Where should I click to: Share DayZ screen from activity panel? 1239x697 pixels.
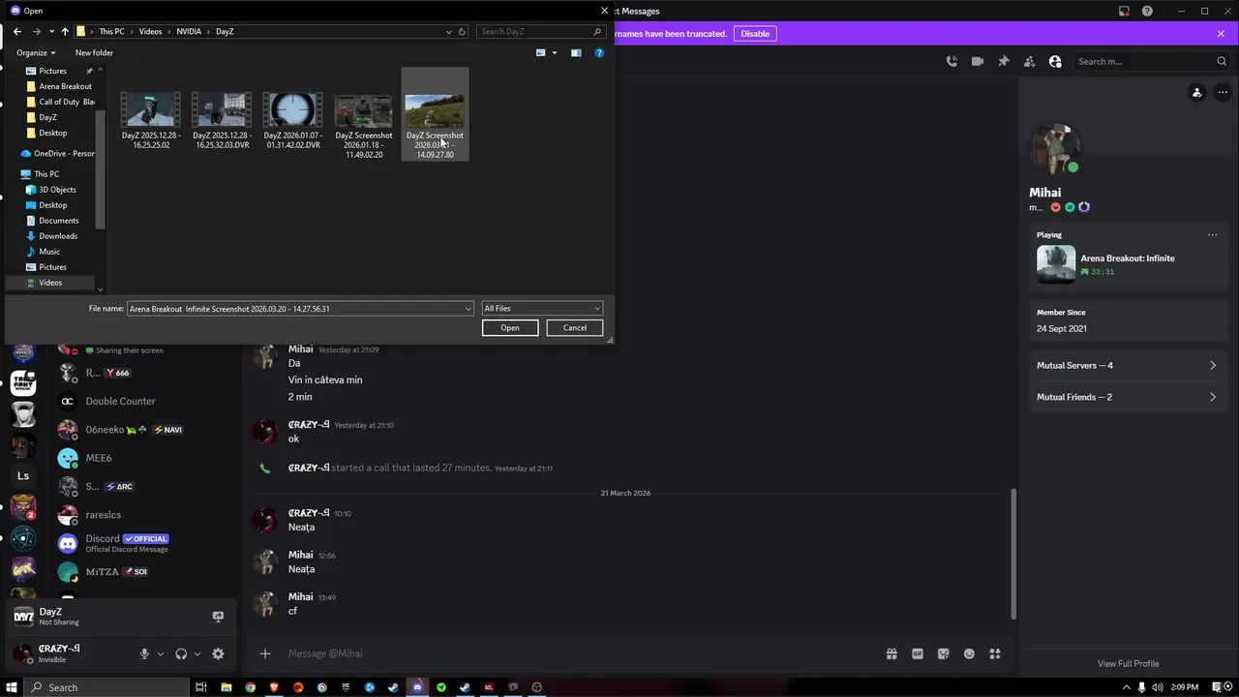click(218, 617)
